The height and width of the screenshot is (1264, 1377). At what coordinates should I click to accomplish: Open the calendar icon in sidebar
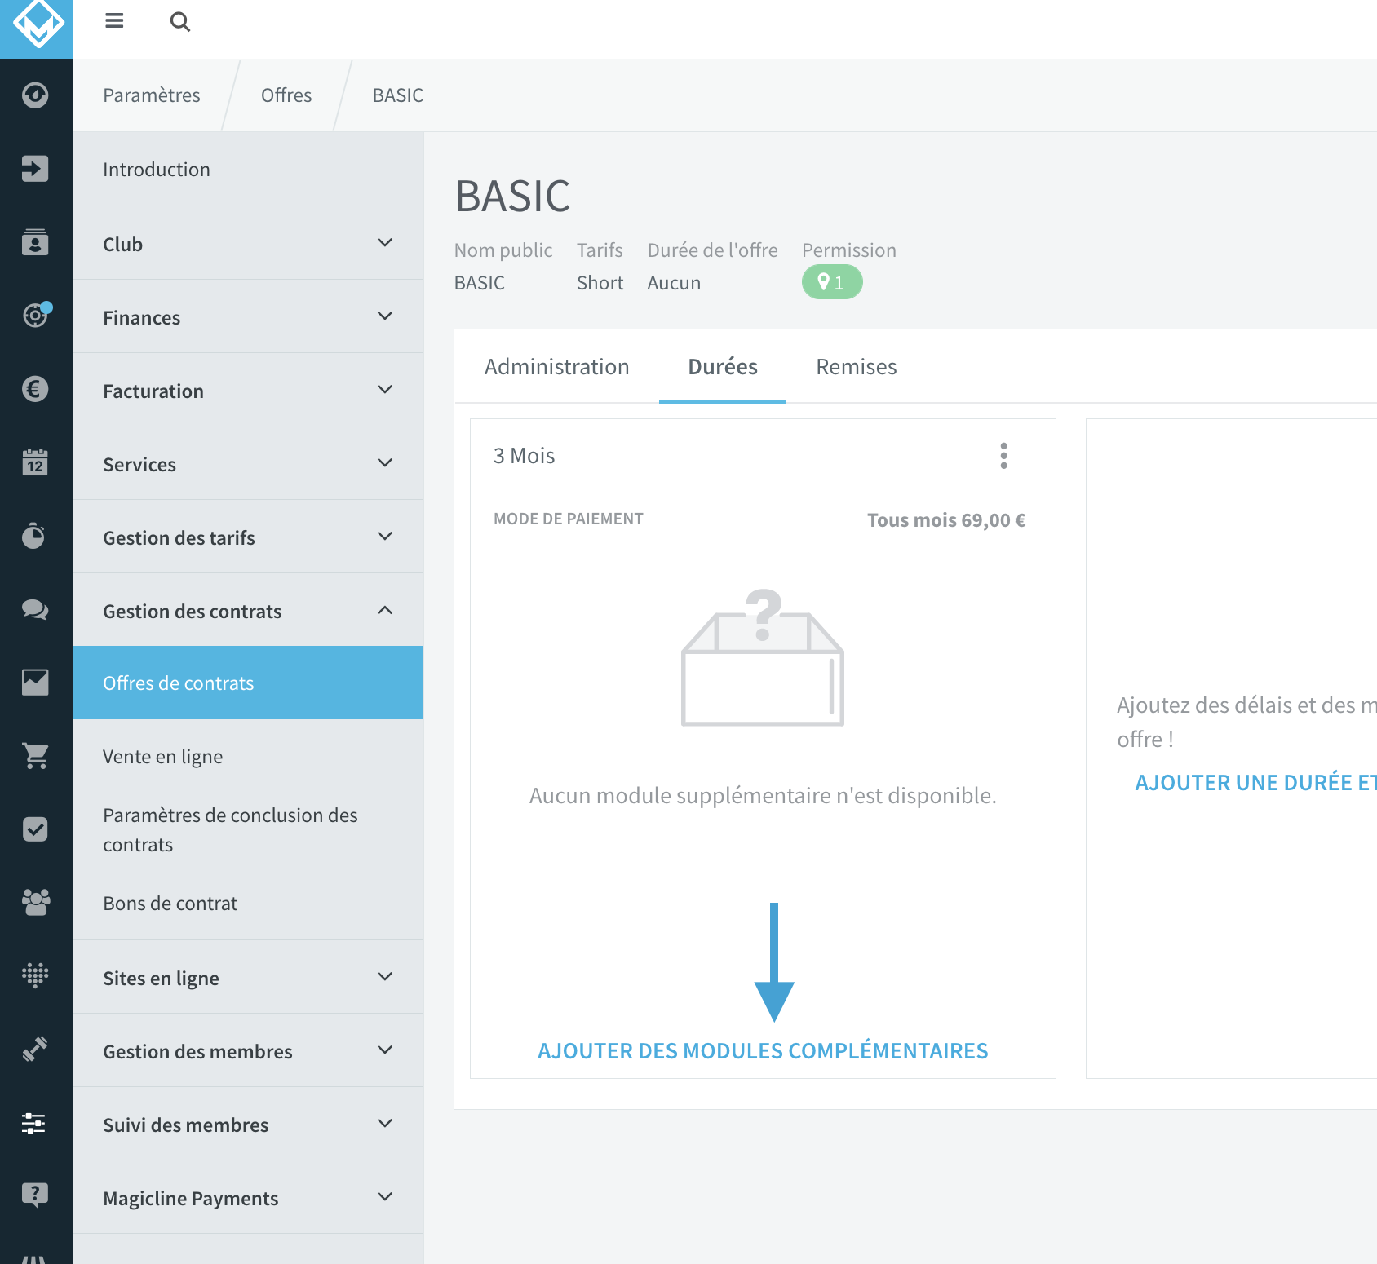[x=35, y=462]
